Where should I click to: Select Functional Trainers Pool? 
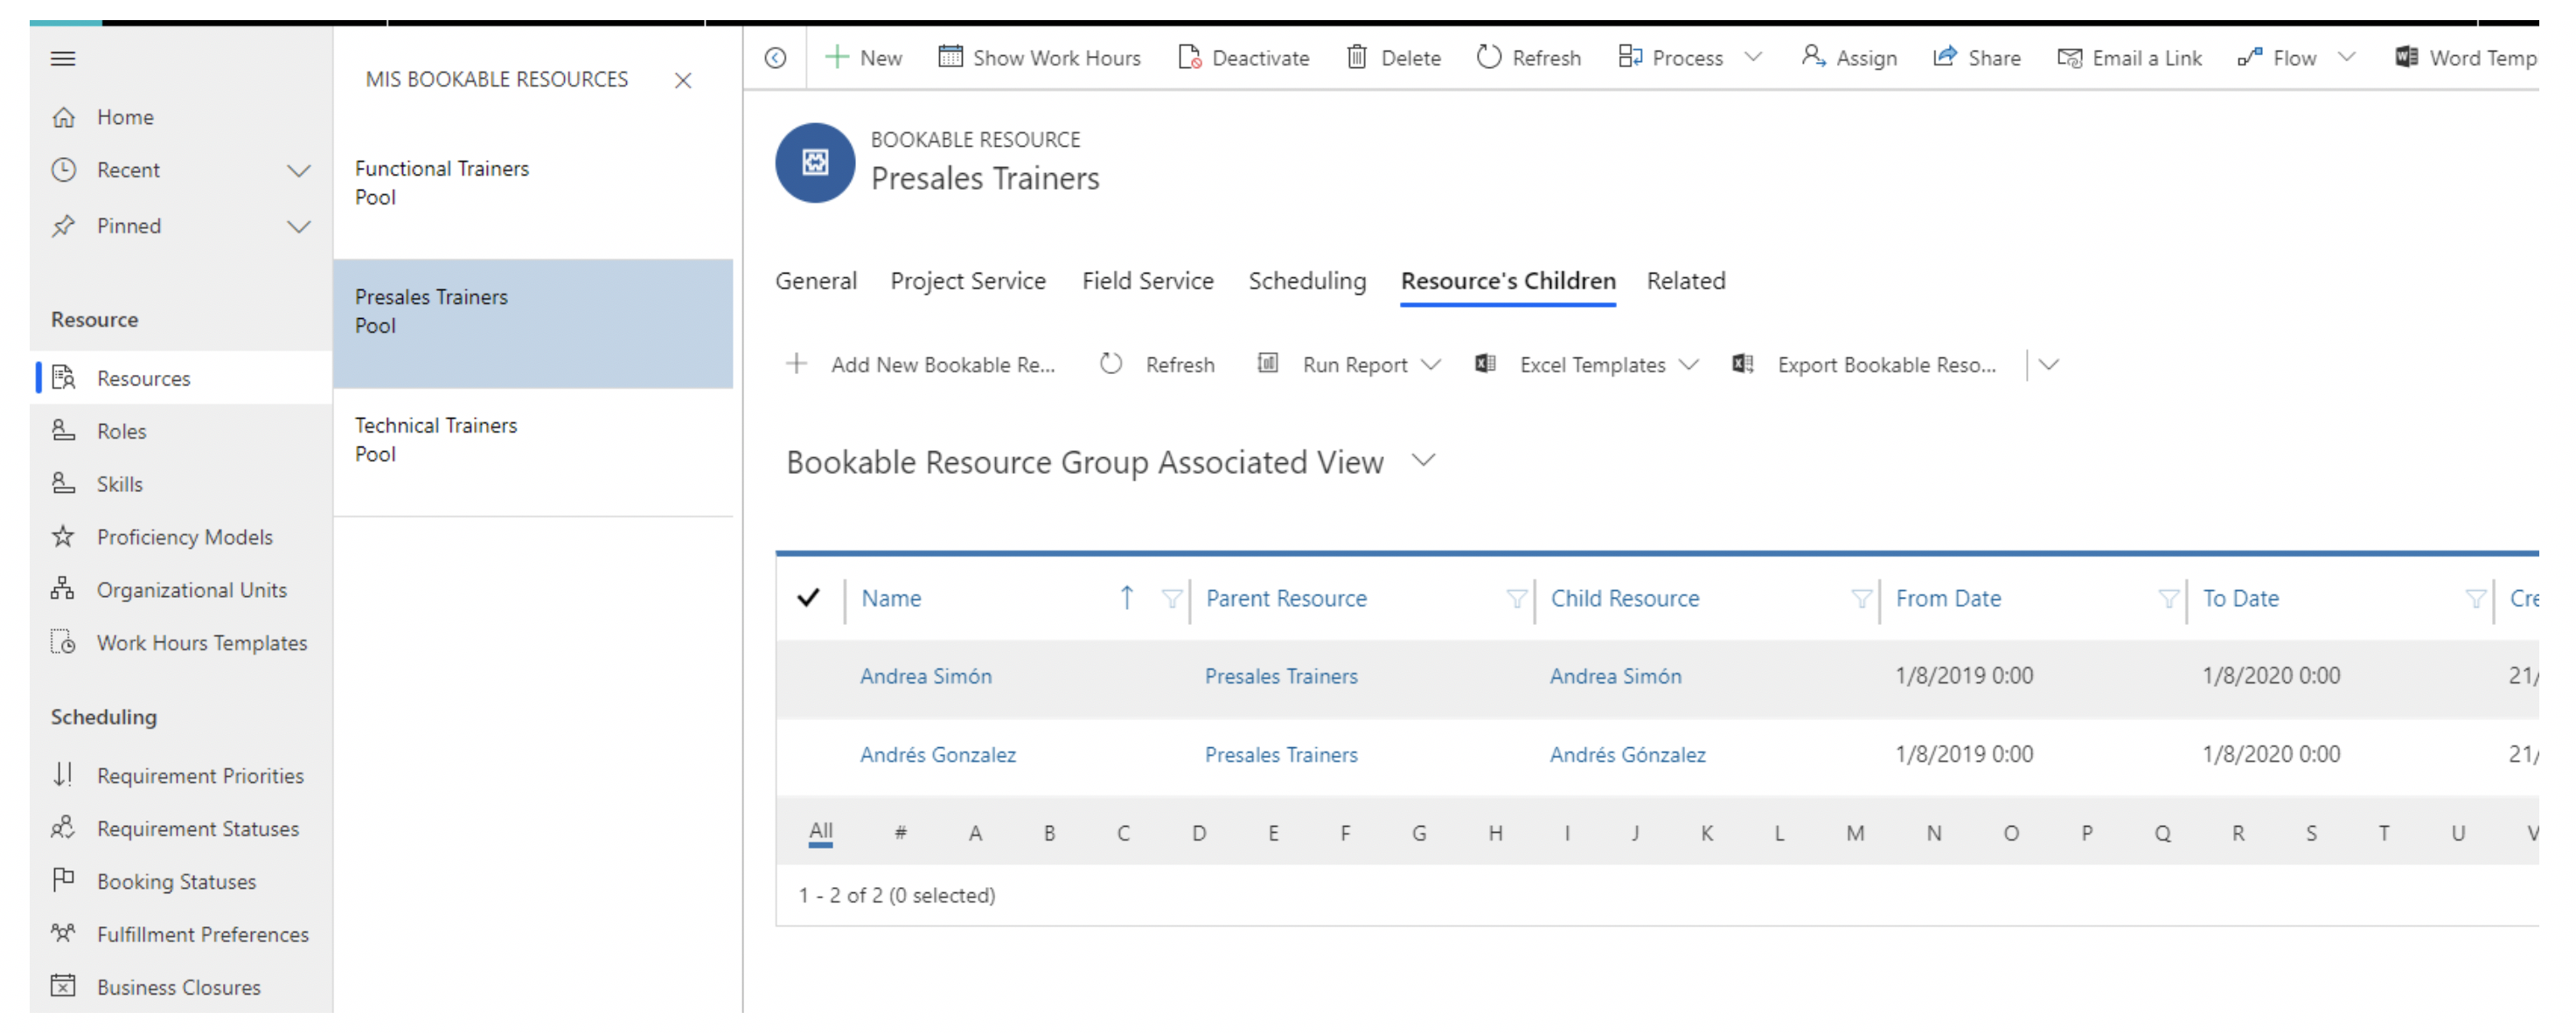tap(533, 196)
